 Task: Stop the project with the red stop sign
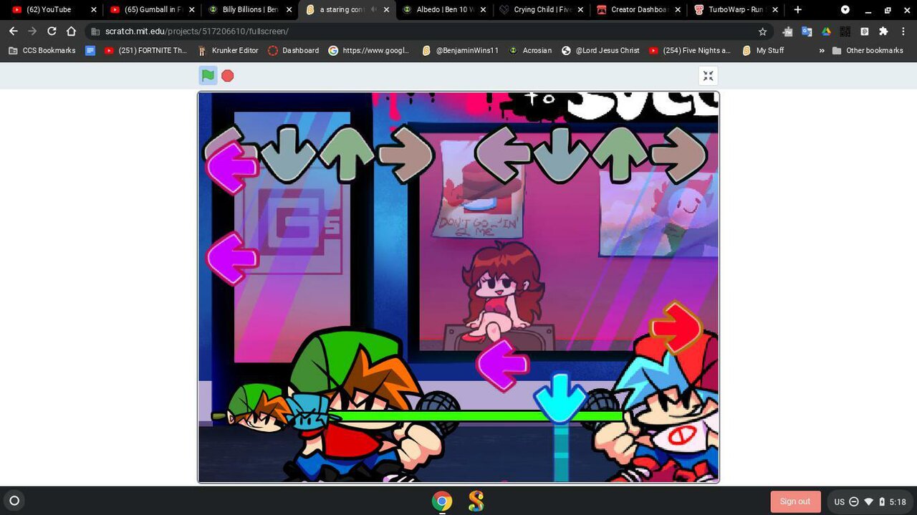(228, 76)
